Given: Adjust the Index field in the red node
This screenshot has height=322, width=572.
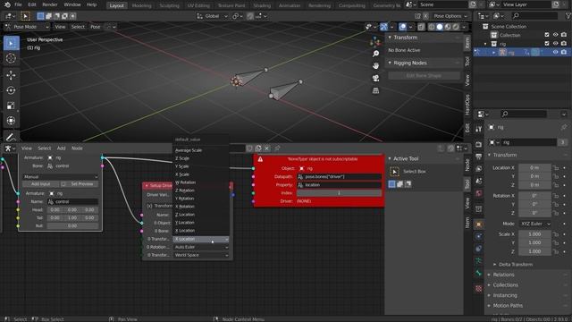Looking at the screenshot, I should [339, 193].
